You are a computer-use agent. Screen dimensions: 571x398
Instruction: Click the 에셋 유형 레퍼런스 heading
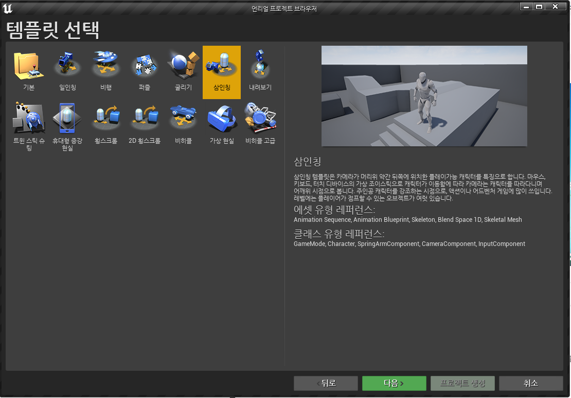coord(334,210)
